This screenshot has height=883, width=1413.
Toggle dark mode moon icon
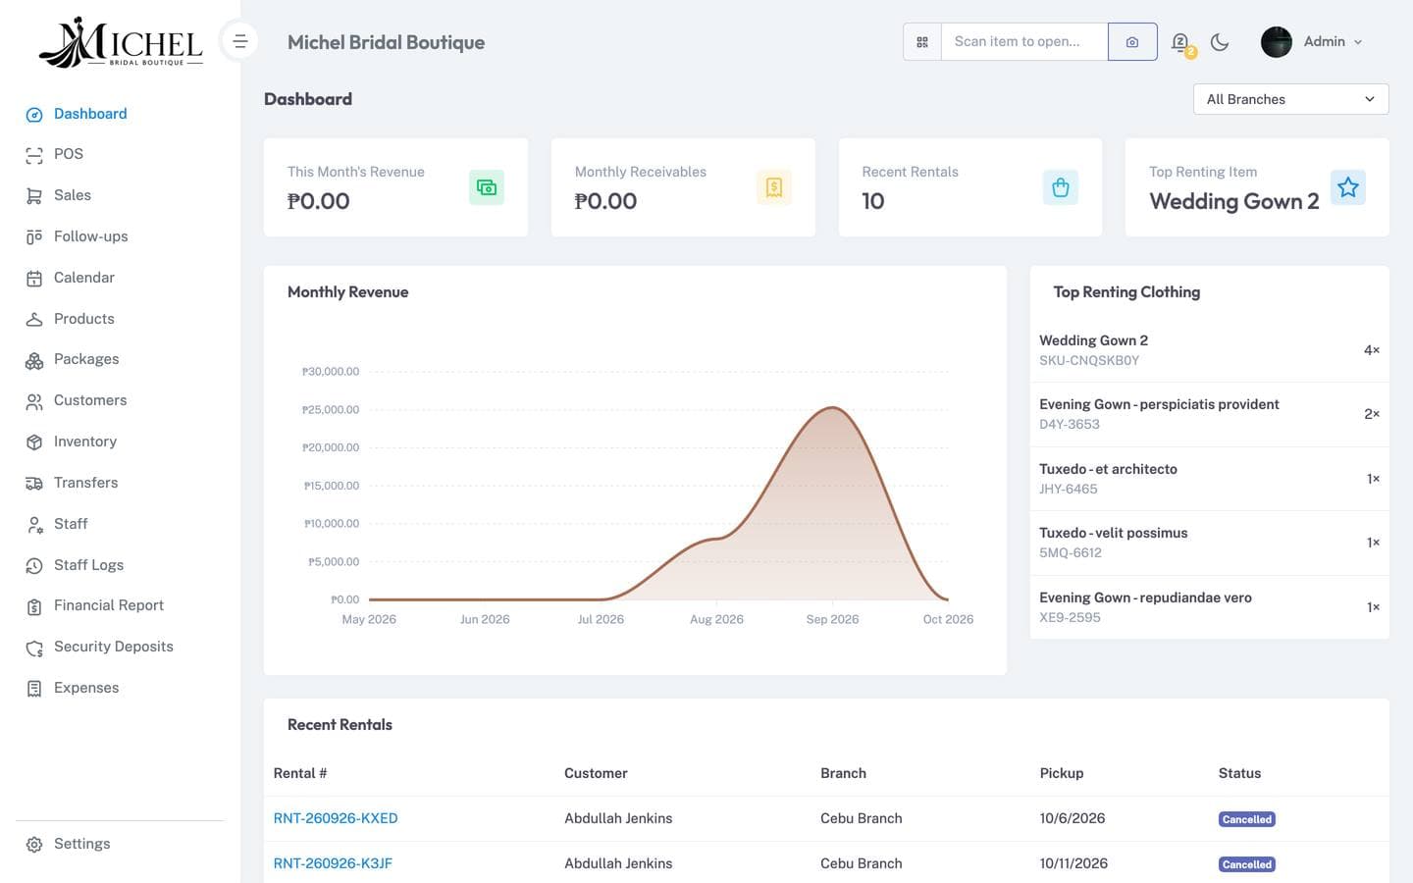tap(1220, 42)
